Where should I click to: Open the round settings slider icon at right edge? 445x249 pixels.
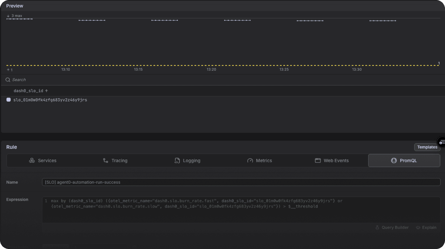coord(441,143)
